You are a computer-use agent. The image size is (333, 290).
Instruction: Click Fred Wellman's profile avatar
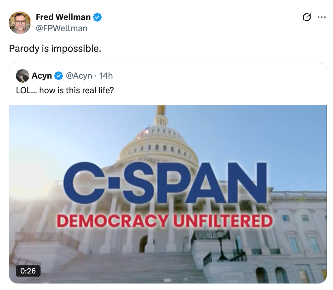(20, 22)
